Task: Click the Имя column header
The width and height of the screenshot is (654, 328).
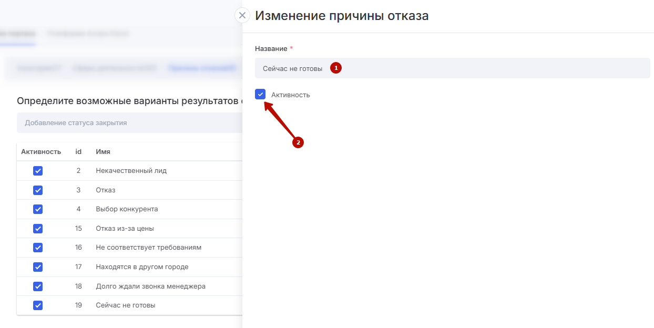Action: point(103,152)
